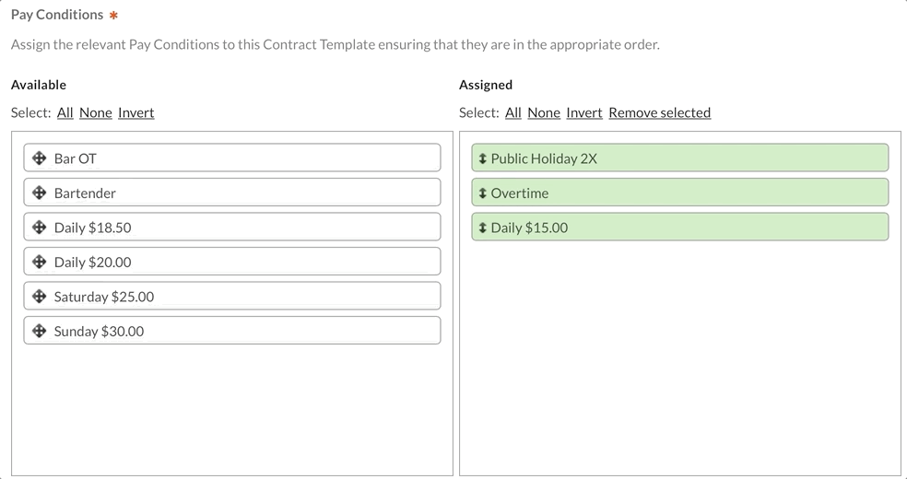This screenshot has width=907, height=479.
Task: Invert the Available list selection
Action: click(136, 112)
